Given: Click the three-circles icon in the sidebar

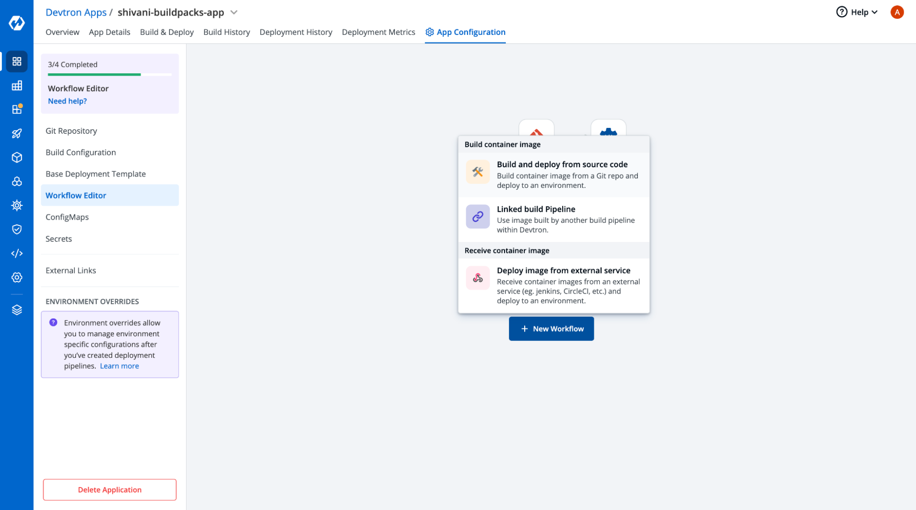Looking at the screenshot, I should pos(17,181).
